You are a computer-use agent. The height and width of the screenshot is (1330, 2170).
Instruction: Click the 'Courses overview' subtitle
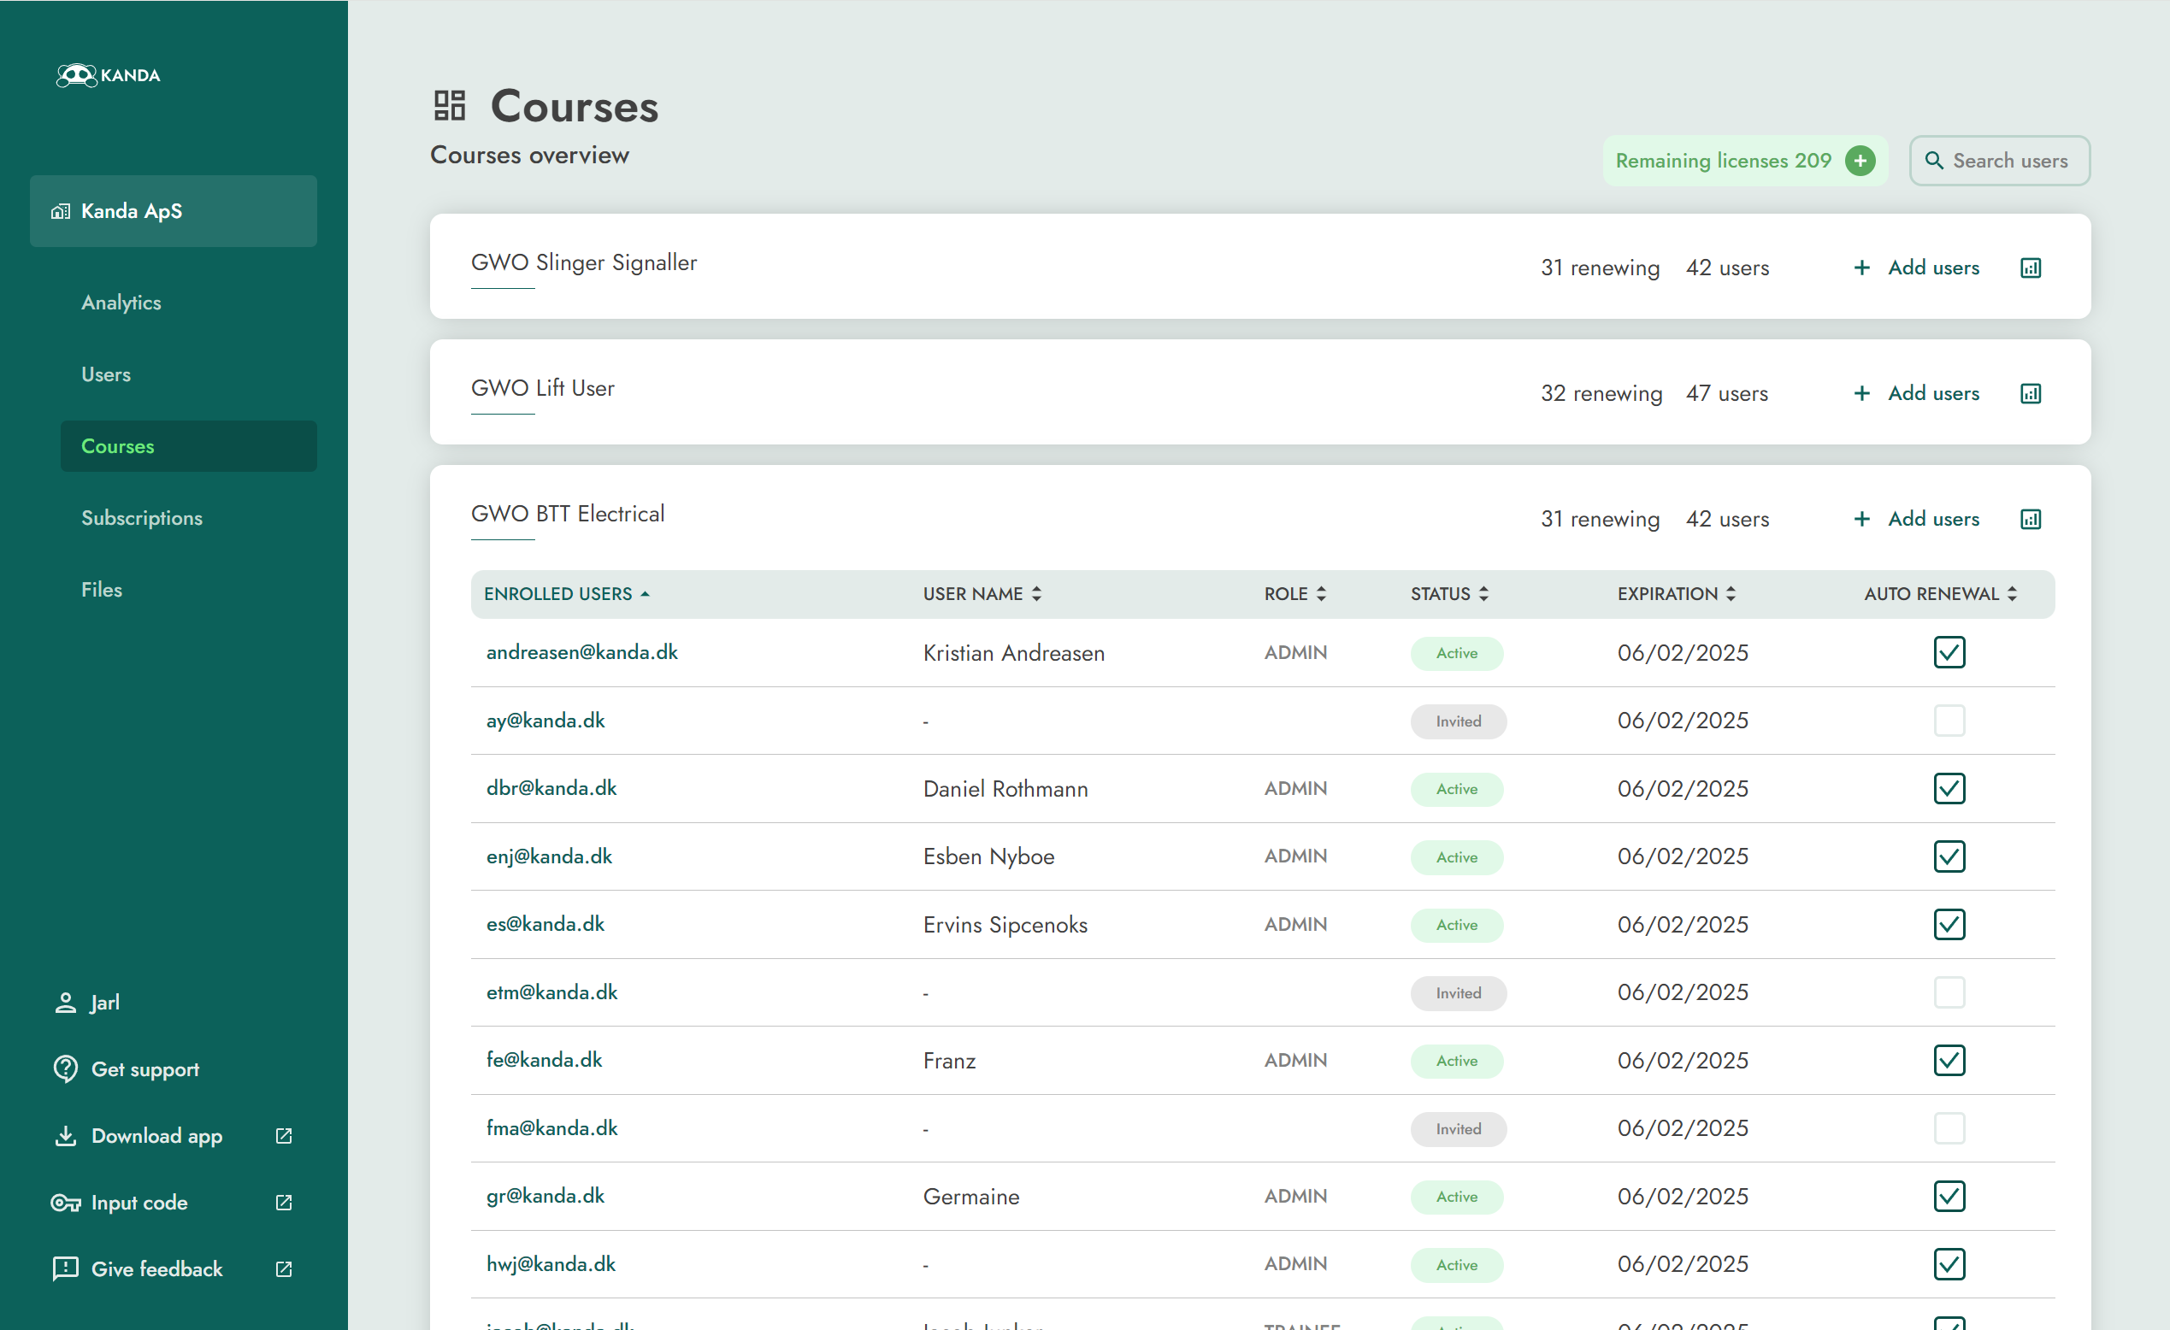coord(529,155)
